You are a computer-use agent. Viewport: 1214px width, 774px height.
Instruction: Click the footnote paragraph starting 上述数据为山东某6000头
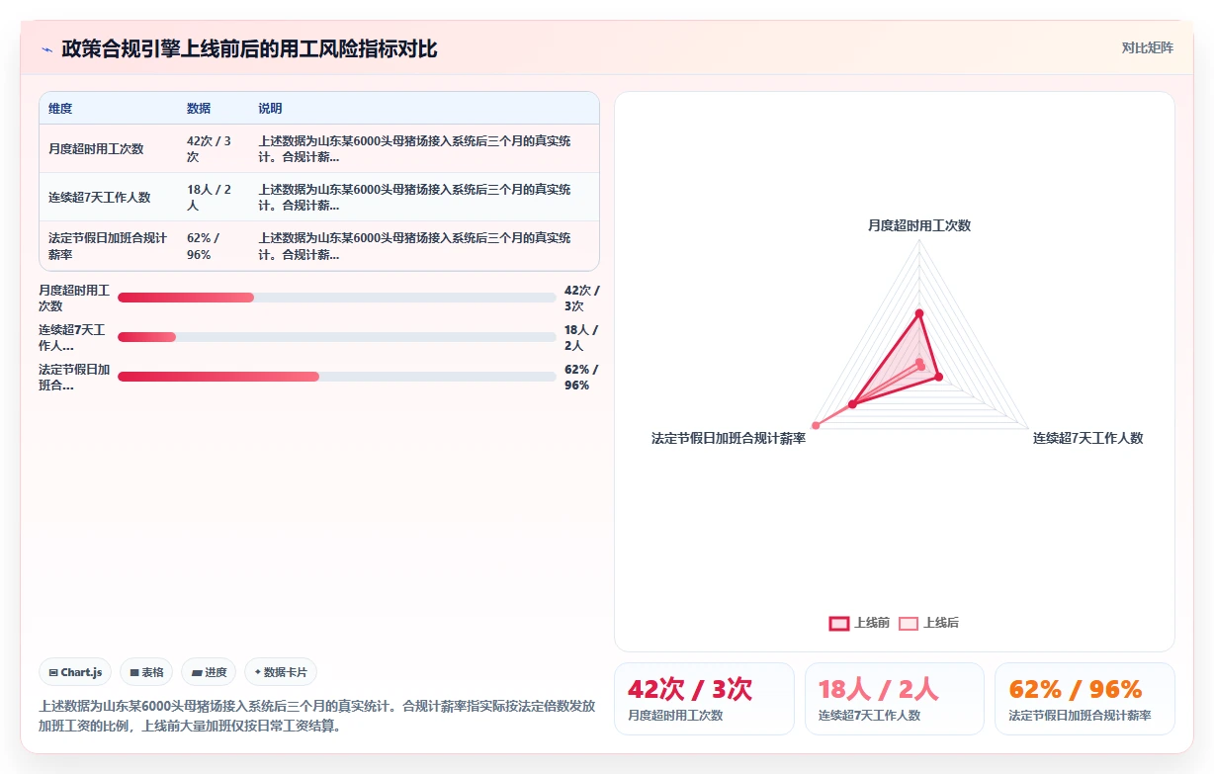[x=316, y=717]
